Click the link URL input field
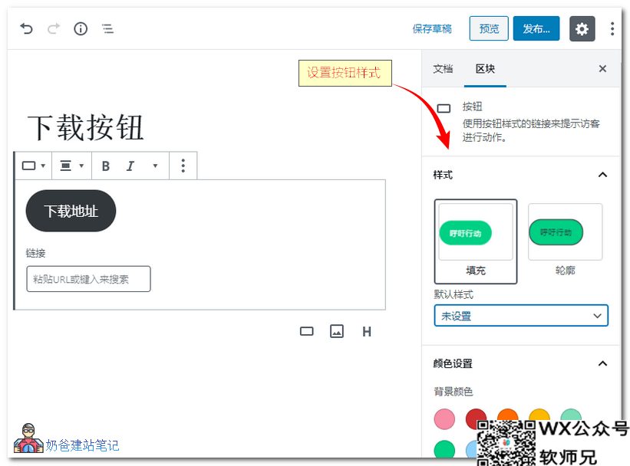Image resolution: width=630 pixels, height=466 pixels. [x=88, y=279]
